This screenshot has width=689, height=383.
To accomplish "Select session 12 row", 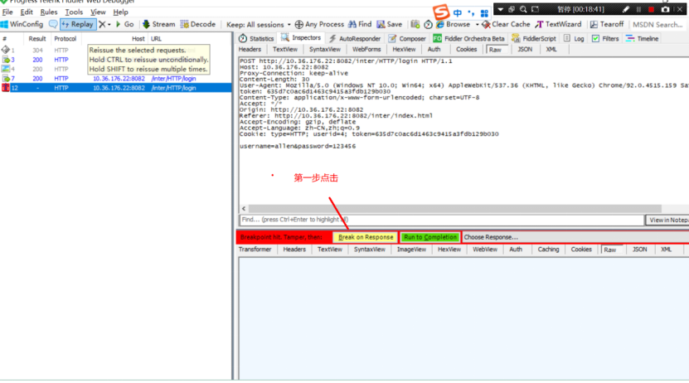I will 116,88.
